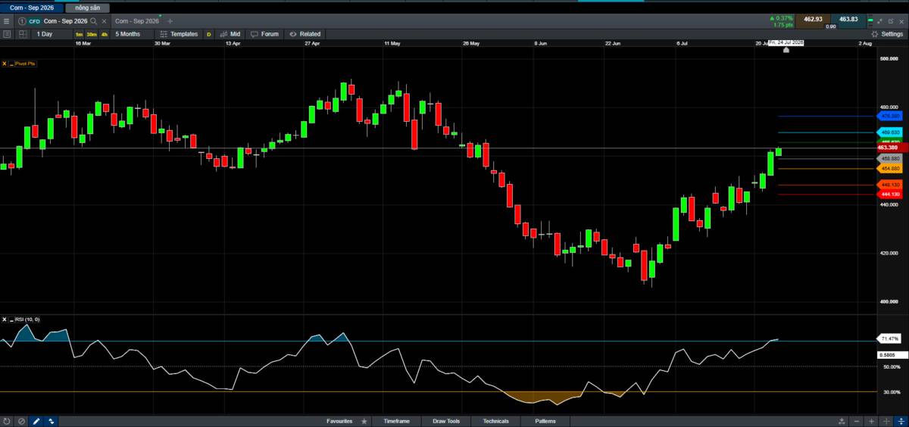Viewport: 909px width, 427px height.
Task: Remove the Pivot Pts overlay with X
Action: point(5,64)
